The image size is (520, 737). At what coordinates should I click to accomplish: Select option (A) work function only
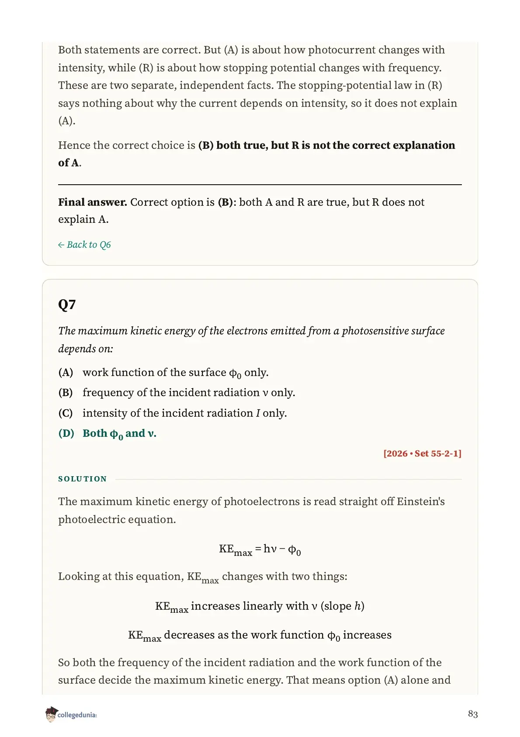pyautogui.click(x=163, y=372)
